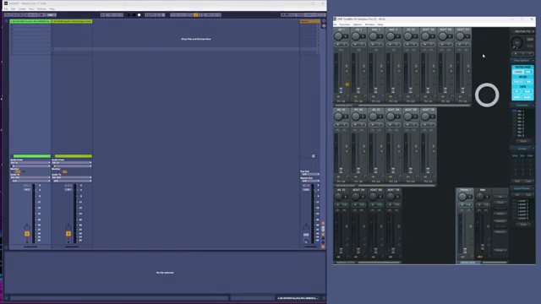Open the Function menu in TotalMix FX
This screenshot has width=541, height=304.
pos(344,24)
